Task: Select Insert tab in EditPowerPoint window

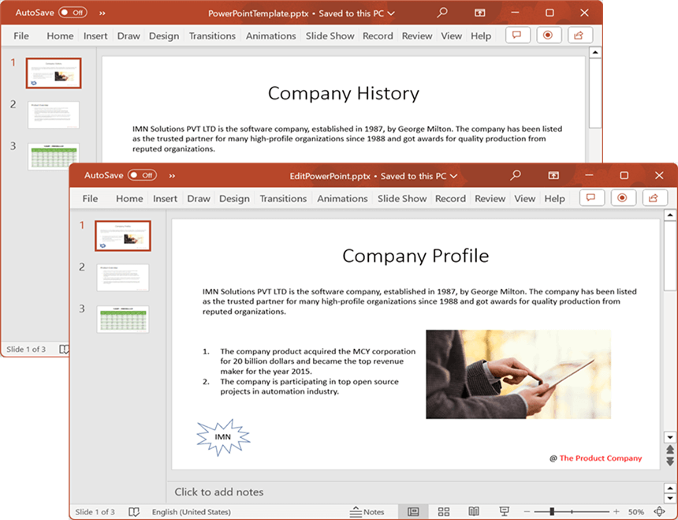Action: click(x=166, y=199)
